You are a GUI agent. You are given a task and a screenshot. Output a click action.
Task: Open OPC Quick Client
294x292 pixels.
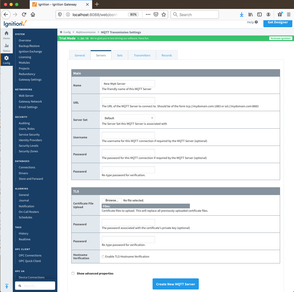point(30,261)
